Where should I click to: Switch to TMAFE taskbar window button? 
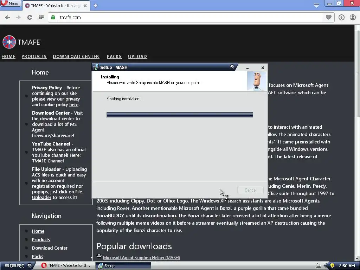pos(66,266)
